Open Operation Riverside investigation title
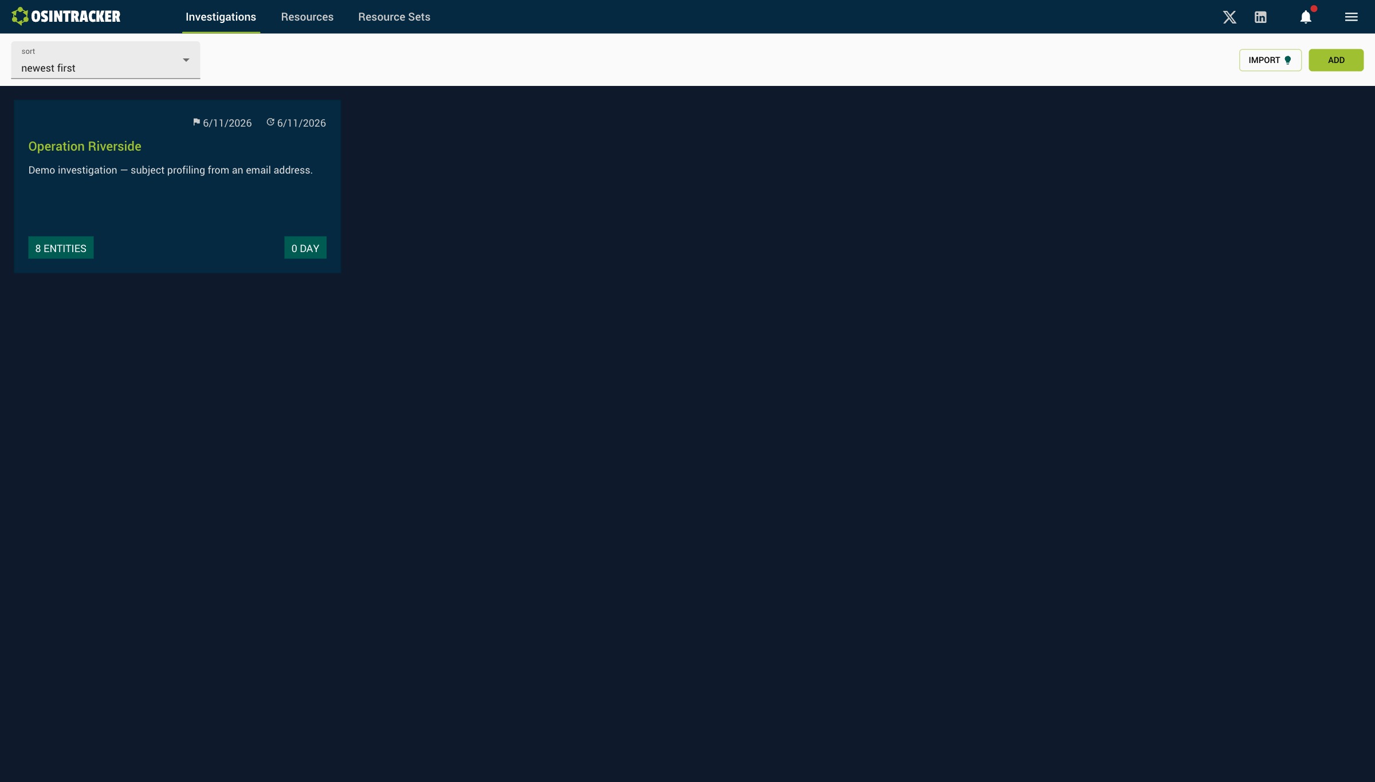The height and width of the screenshot is (782, 1375). 85,147
